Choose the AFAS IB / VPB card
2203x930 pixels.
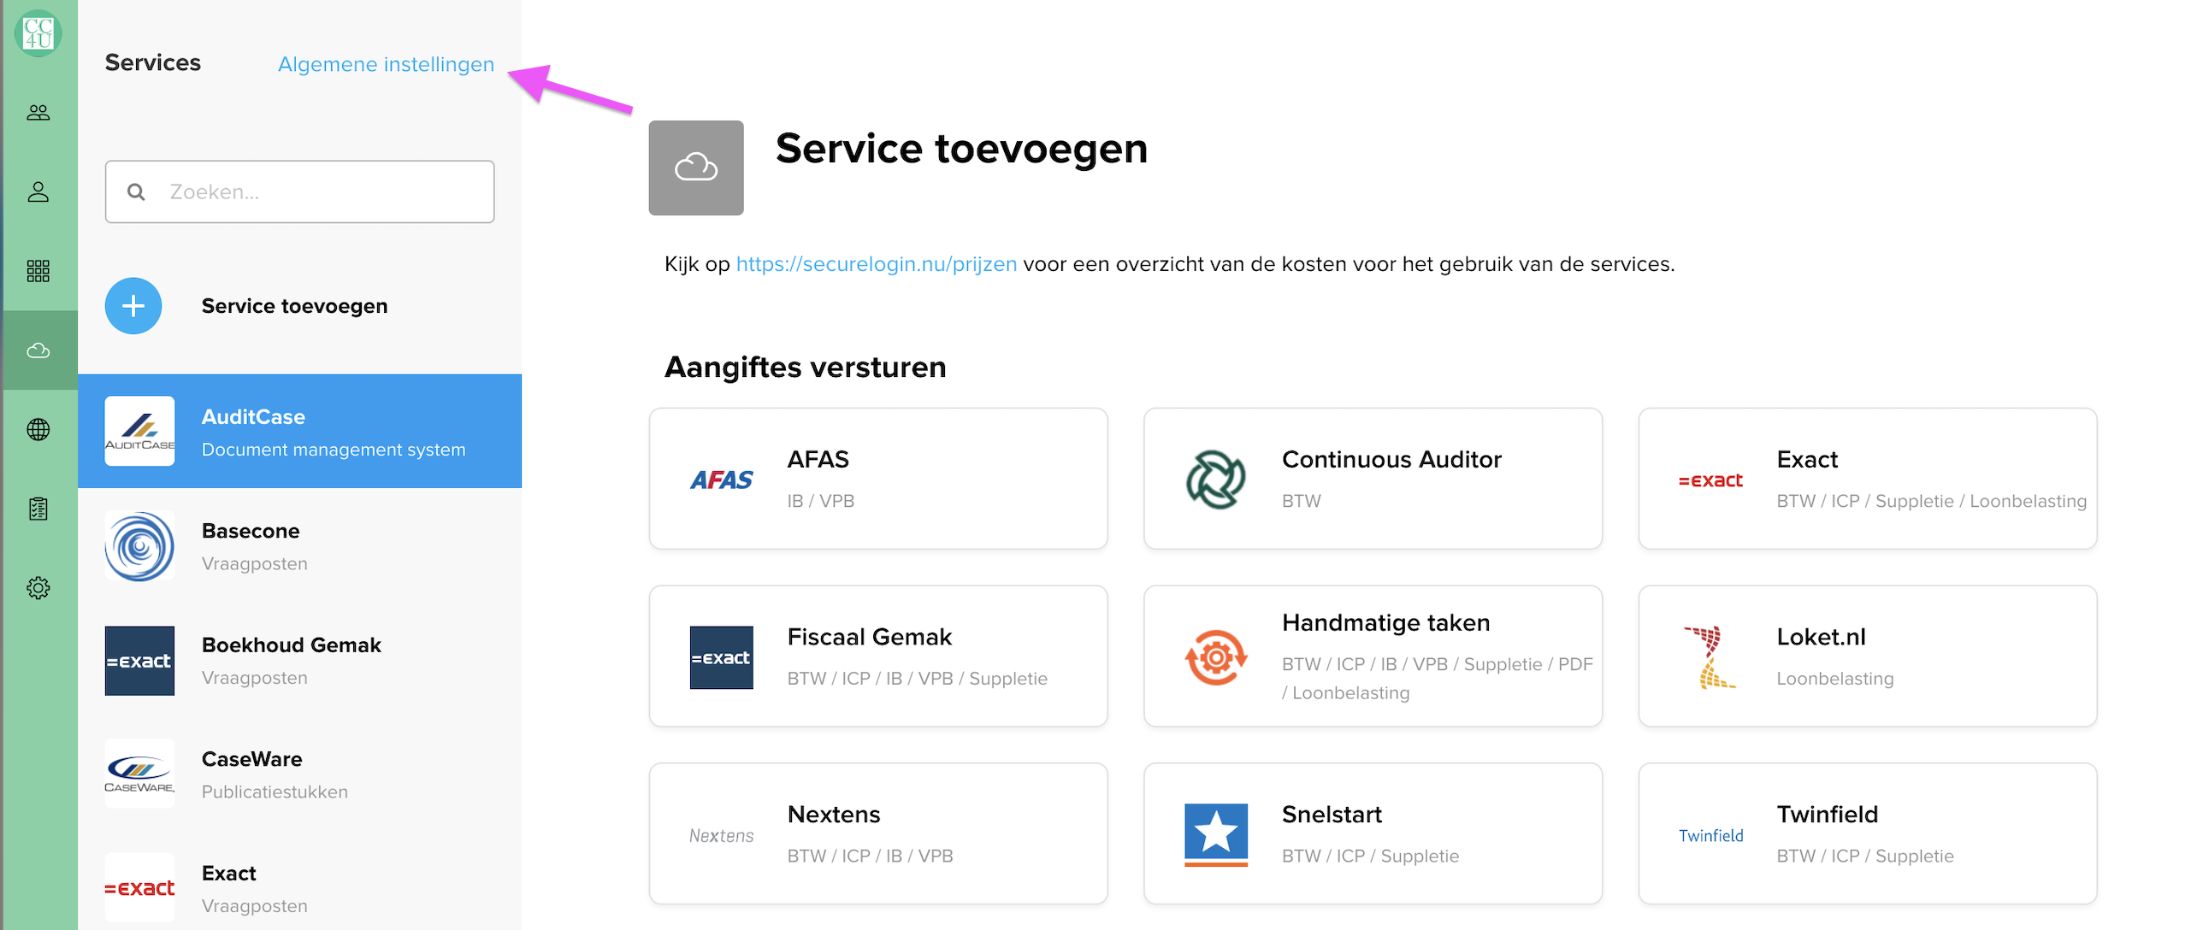click(x=878, y=479)
